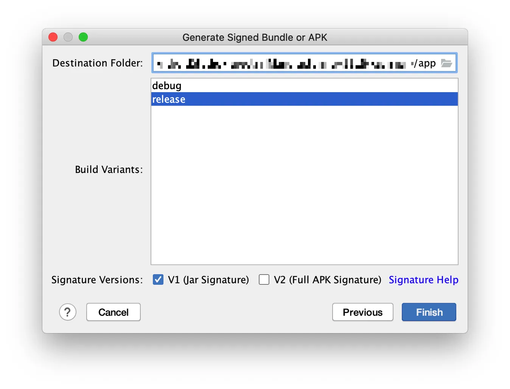Click the Signature Versions label
This screenshot has height=389, width=510.
coord(97,280)
